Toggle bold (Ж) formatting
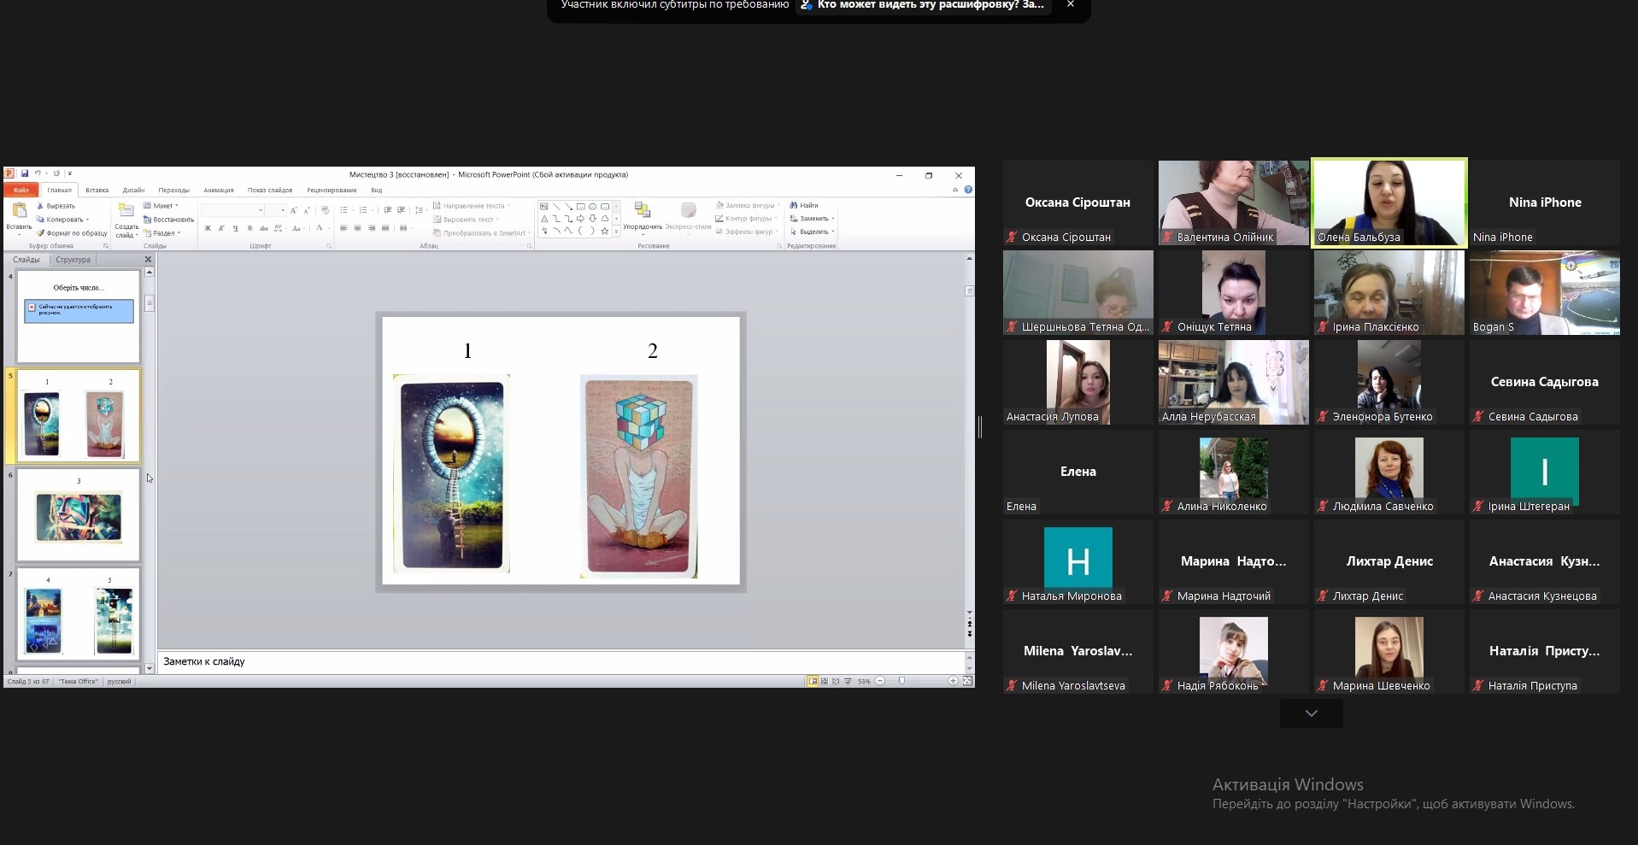This screenshot has width=1638, height=845. [208, 228]
